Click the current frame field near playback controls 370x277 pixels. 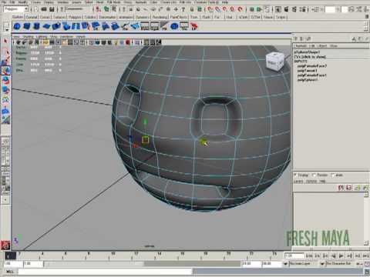294,255
